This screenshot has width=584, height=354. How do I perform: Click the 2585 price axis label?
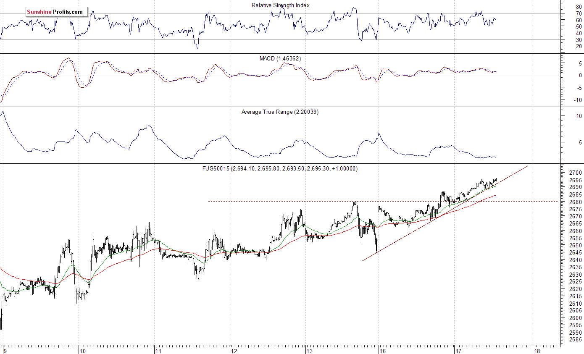[x=576, y=340]
